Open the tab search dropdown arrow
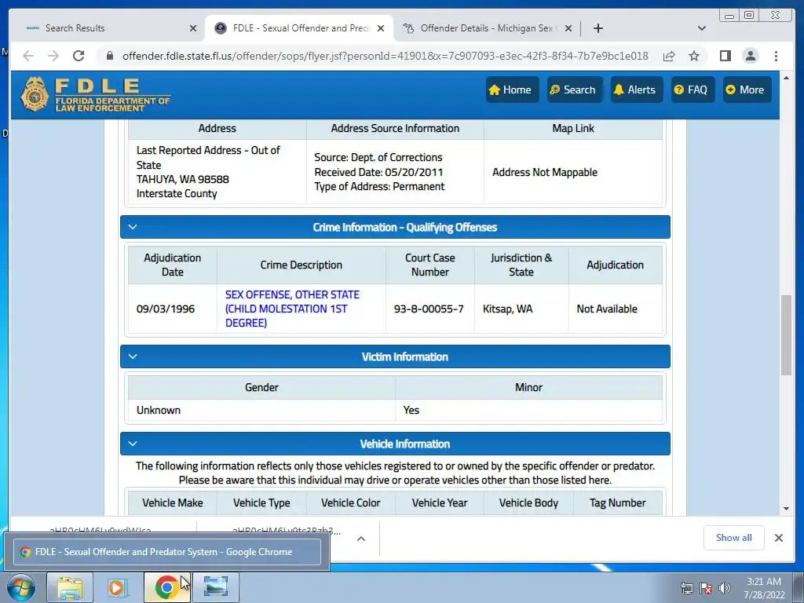 (702, 28)
